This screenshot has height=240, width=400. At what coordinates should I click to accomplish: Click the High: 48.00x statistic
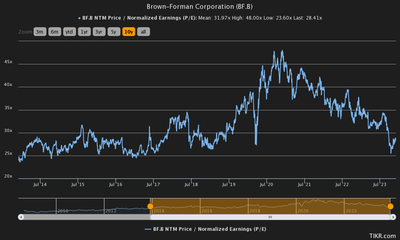[247, 18]
